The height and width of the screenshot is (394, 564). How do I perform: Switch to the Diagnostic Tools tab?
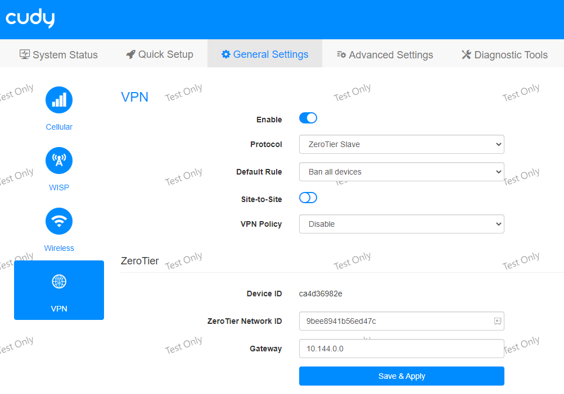[x=504, y=54]
